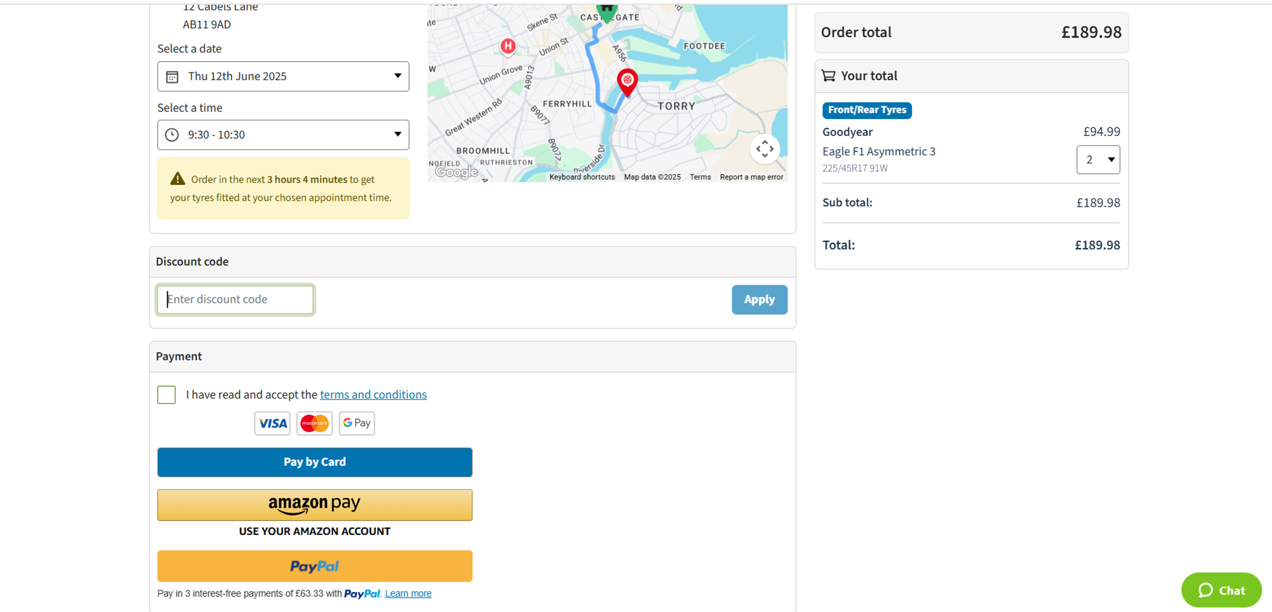Apply the discount code
The width and height of the screenshot is (1272, 612).
click(759, 299)
